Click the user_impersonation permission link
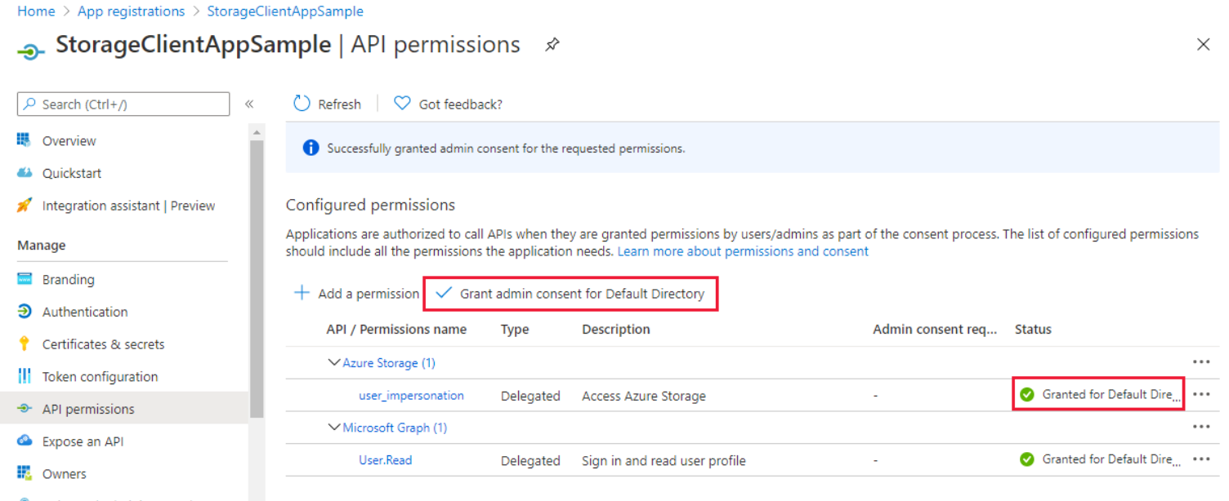The height and width of the screenshot is (501, 1229). (x=411, y=396)
